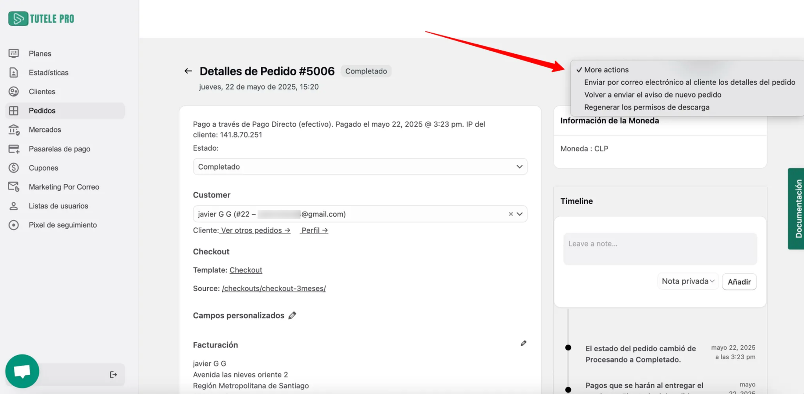Choose Regenerar los permisos de descarga
The image size is (804, 394).
point(647,108)
